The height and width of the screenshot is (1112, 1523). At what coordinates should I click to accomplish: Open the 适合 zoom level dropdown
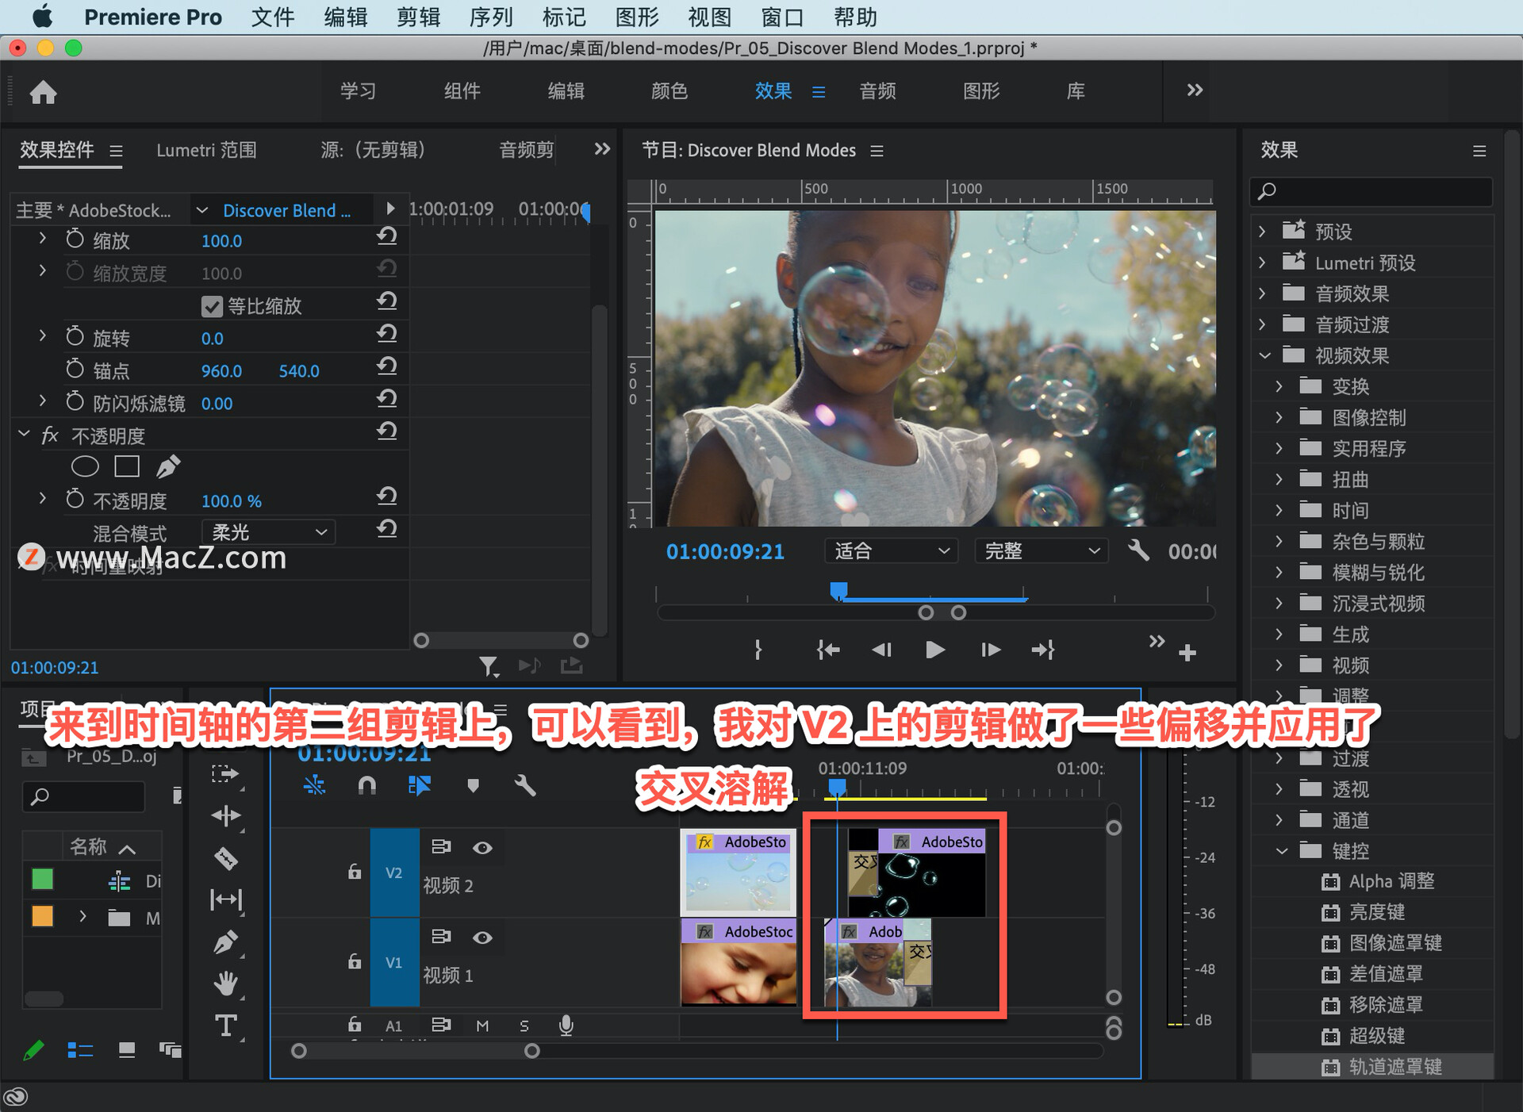click(x=891, y=550)
